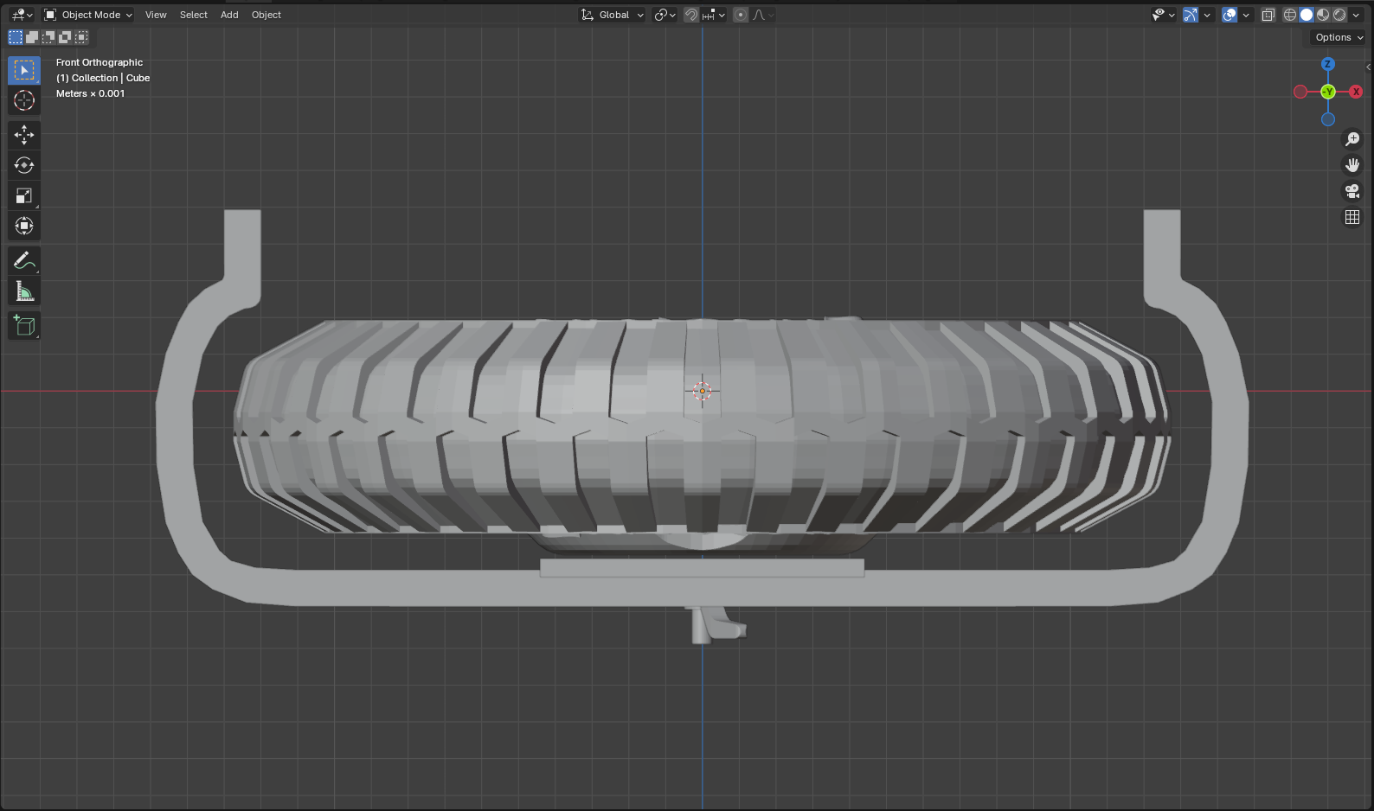Click the Z axis on navigation gizmo

[1328, 64]
